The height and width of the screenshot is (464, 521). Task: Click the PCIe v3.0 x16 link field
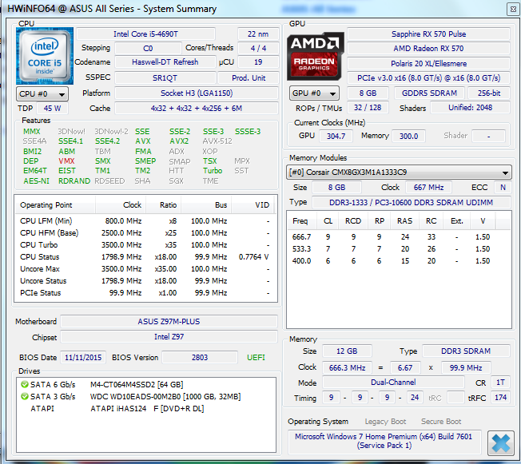pos(428,78)
